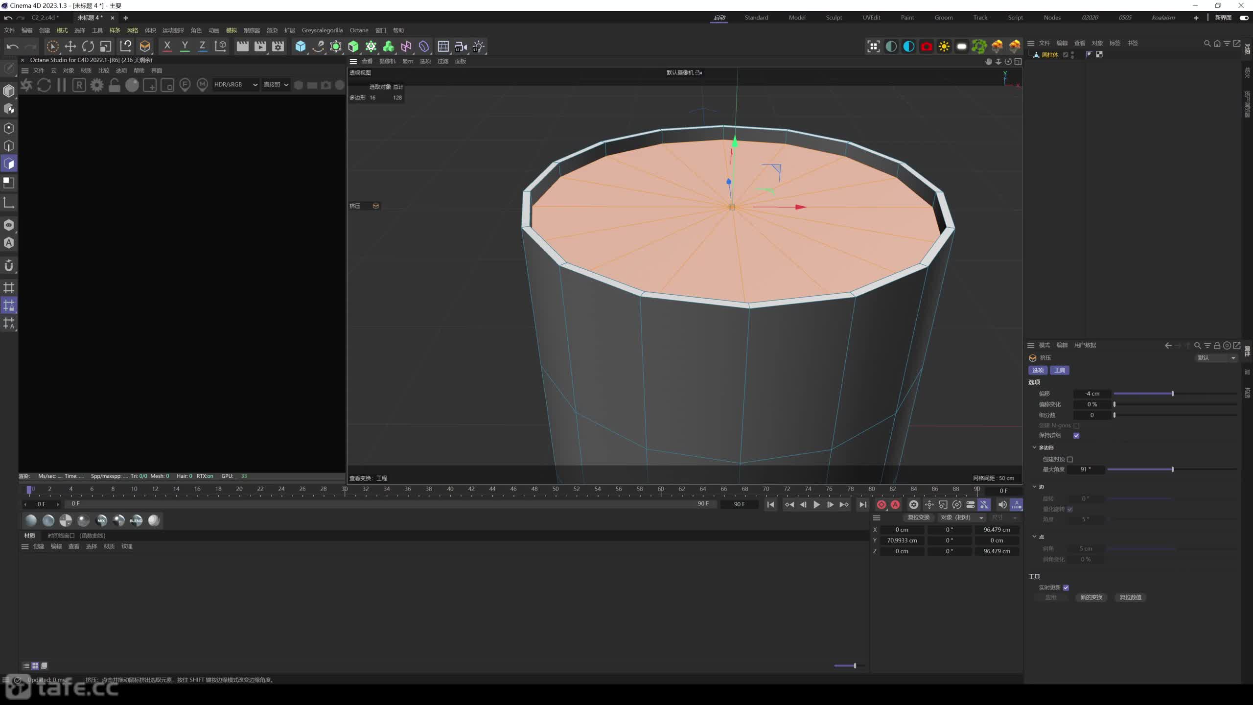This screenshot has height=705, width=1253.
Task: Click the yellow Octane sun light icon
Action: (944, 47)
